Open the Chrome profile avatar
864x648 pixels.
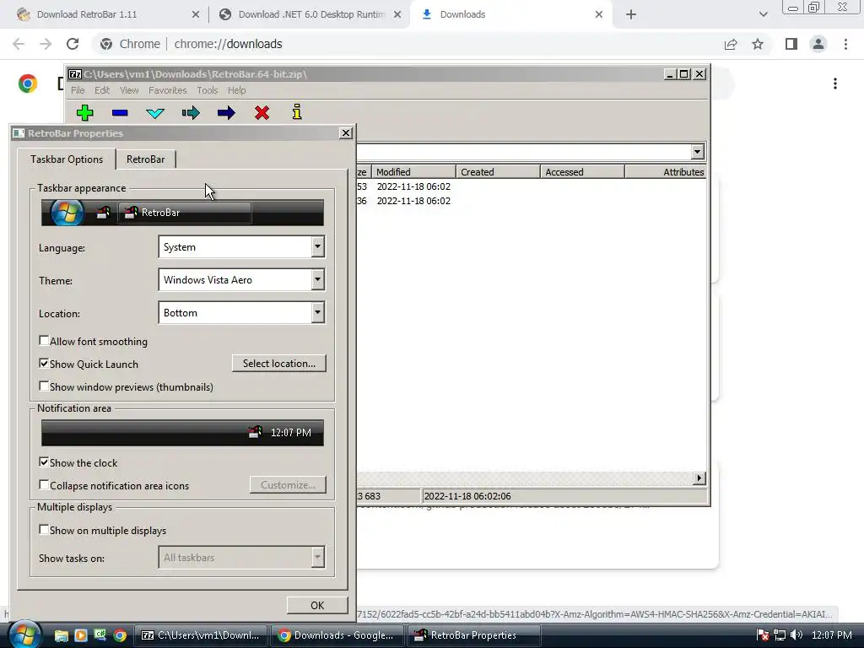coord(818,44)
